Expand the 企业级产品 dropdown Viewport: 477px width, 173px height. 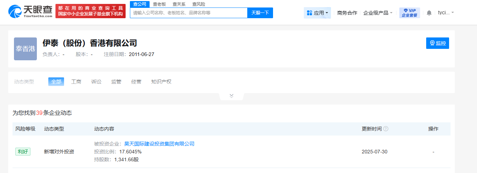378,13
